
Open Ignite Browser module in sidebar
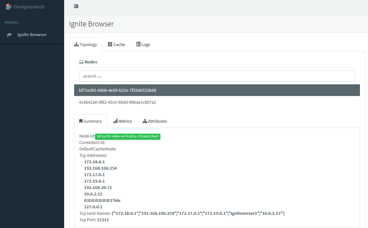tap(32, 35)
